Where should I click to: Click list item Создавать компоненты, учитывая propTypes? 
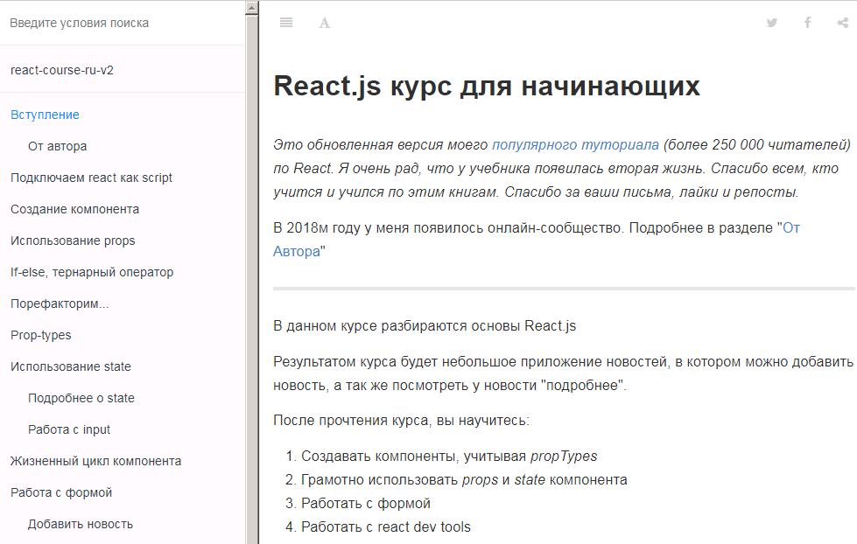[449, 456]
